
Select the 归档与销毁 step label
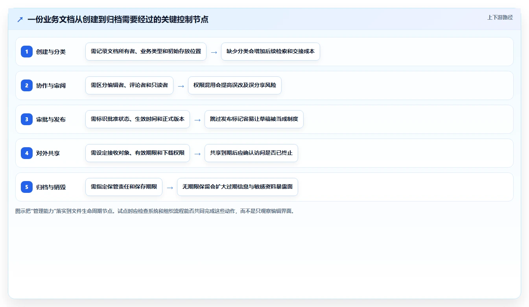coord(51,187)
